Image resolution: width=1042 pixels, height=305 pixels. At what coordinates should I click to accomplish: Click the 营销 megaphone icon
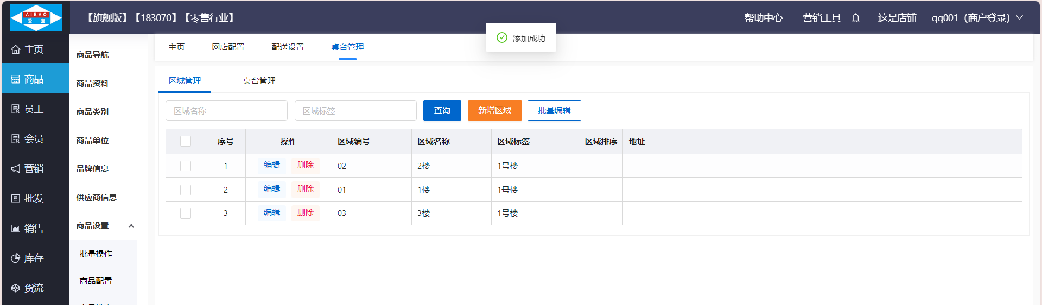[16, 169]
